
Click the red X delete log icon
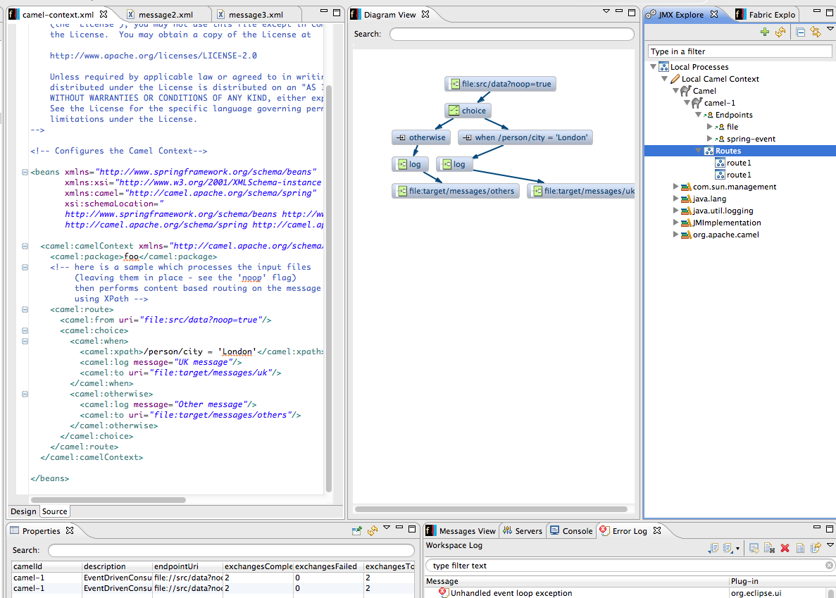click(785, 548)
